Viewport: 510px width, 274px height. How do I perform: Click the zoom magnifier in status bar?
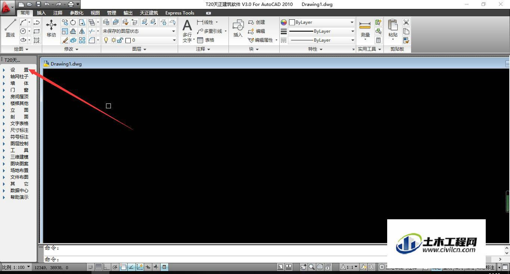(312, 267)
